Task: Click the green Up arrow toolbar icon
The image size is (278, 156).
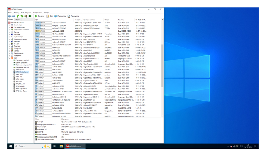Action: pyautogui.click(x=18, y=16)
